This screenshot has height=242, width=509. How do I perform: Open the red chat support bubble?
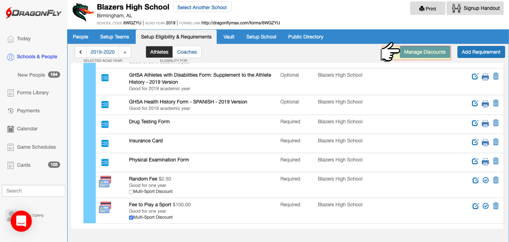point(21,221)
